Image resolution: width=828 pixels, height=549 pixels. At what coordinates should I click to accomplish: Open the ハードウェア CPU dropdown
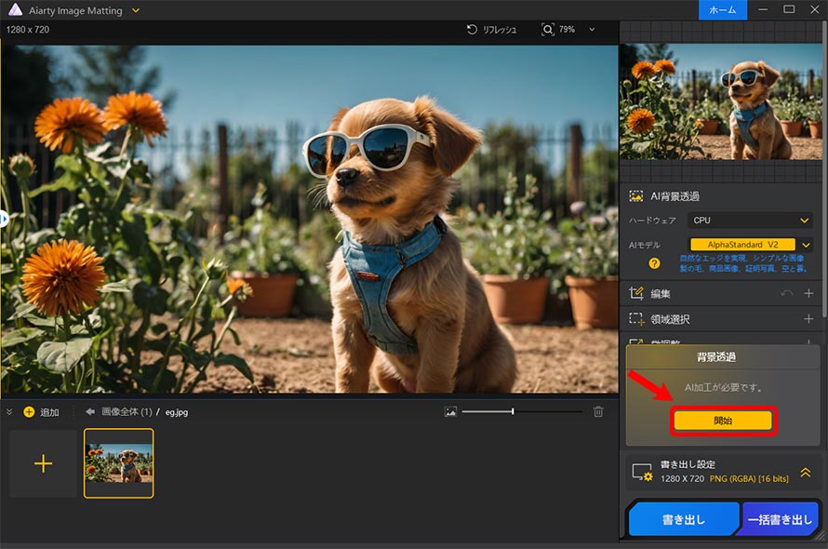pos(750,221)
